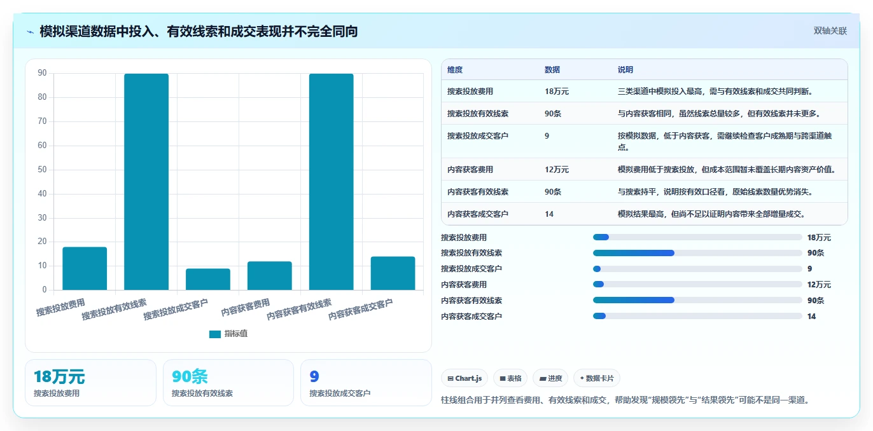Click the 进度 tag
Viewport: 873px width, 431px height.
pos(550,378)
